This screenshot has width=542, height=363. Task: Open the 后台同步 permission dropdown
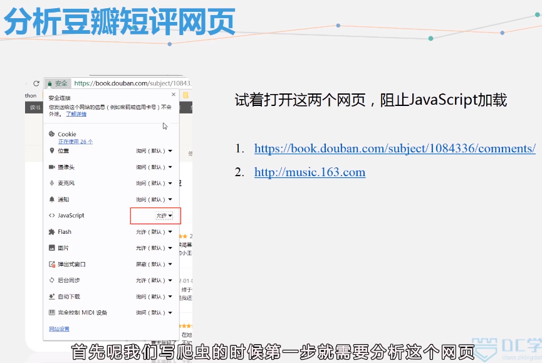[154, 280]
